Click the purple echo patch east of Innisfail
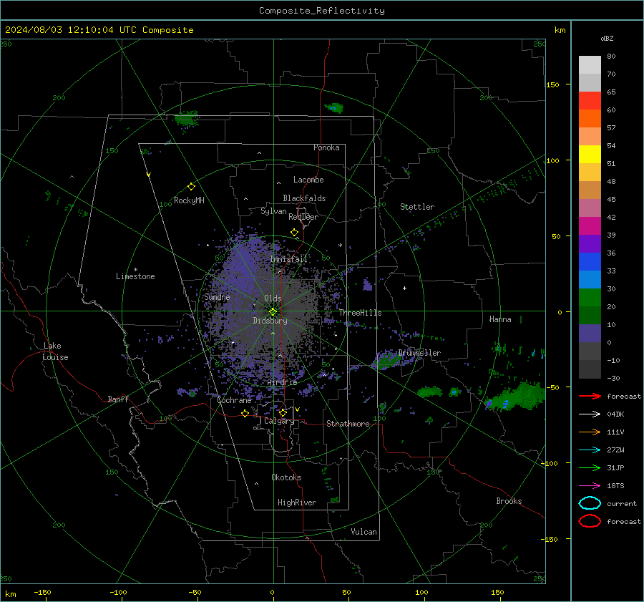The image size is (644, 602). [x=368, y=284]
